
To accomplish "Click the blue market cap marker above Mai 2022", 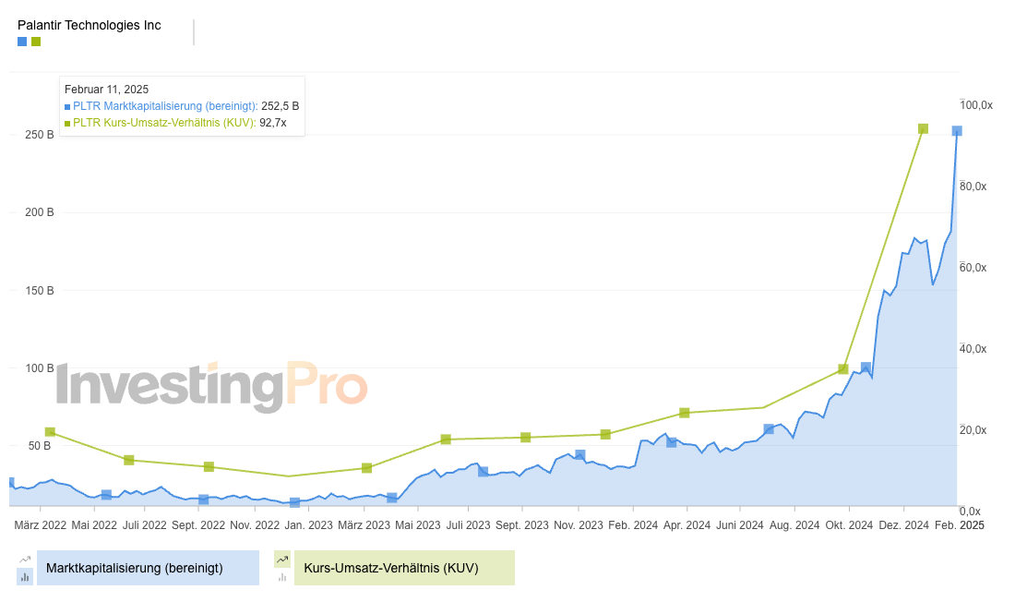I will [107, 495].
